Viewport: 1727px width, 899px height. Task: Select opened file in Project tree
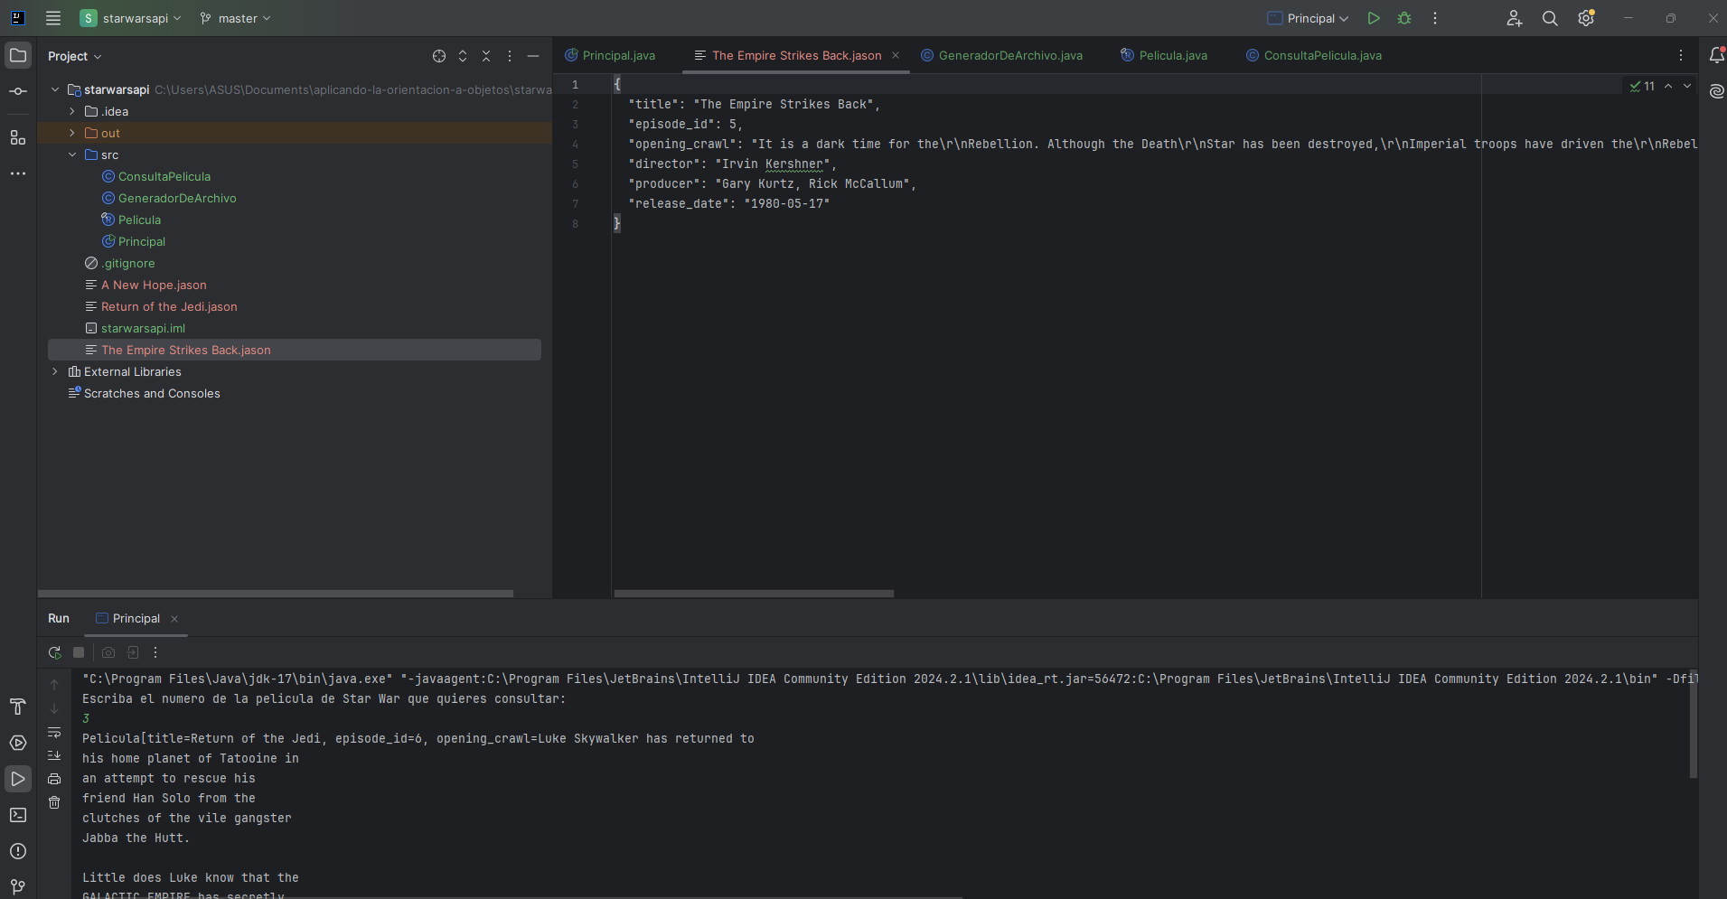click(439, 56)
